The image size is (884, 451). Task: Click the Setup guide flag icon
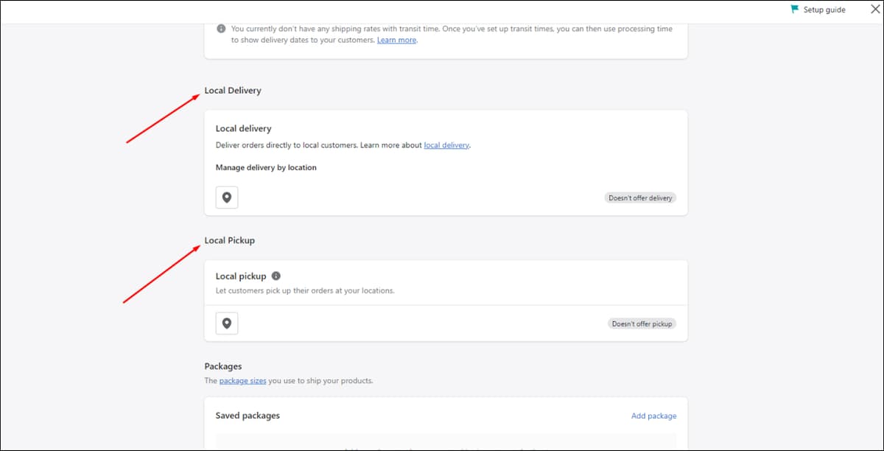pos(794,10)
